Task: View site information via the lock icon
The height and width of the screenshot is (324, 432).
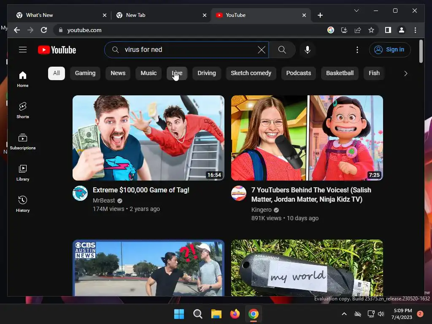Action: (x=61, y=30)
